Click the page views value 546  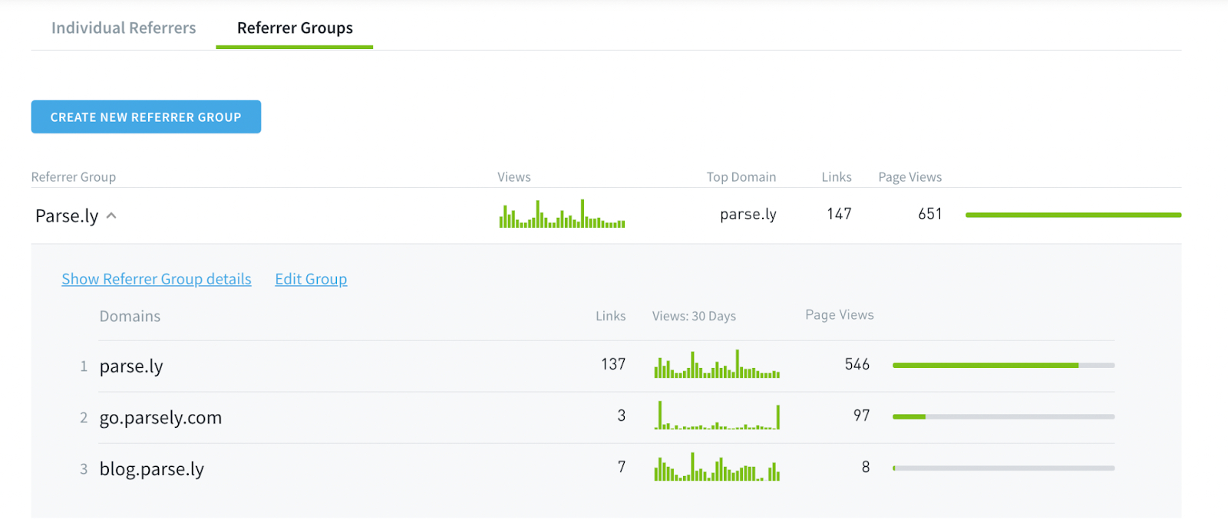point(857,364)
